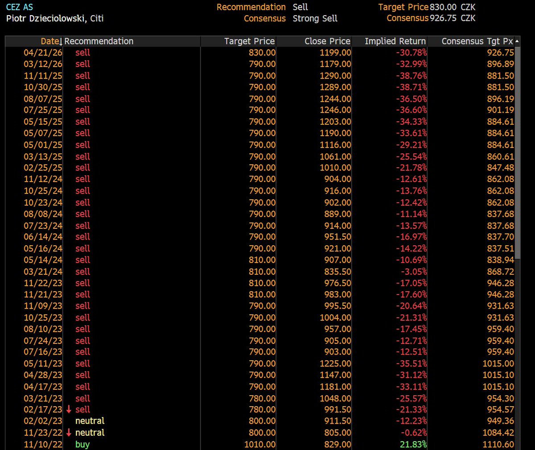The height and width of the screenshot is (450, 535).
Task: Click consensus 901.19 cell
Action: [x=500, y=110]
